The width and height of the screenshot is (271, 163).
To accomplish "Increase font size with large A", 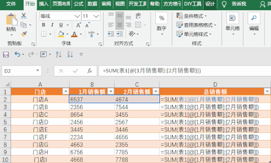I will point(78,25).
